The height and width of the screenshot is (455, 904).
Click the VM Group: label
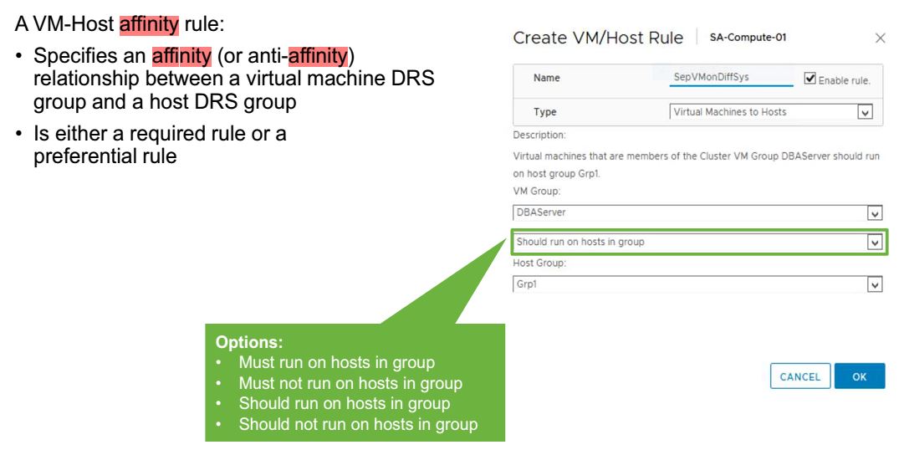[x=537, y=191]
